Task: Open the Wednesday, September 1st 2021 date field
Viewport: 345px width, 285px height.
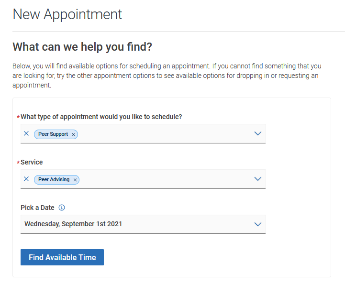Action: [143, 224]
